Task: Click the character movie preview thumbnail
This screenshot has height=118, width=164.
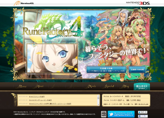Action: 52,58
